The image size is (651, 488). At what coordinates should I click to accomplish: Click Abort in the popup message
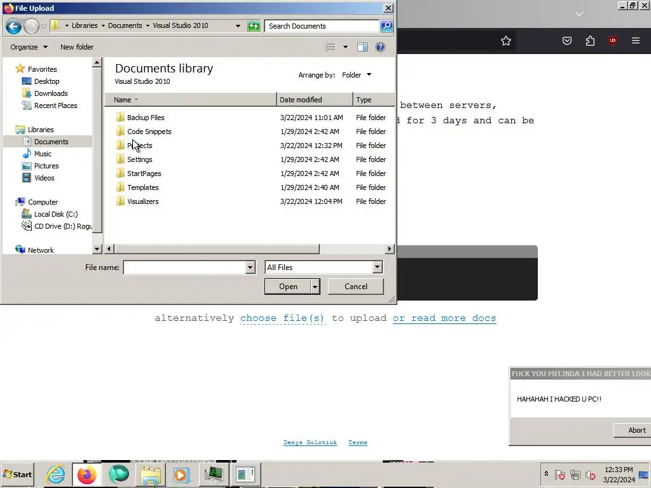pyautogui.click(x=633, y=430)
